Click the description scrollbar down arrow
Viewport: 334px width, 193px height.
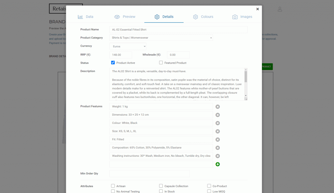tap(246, 96)
